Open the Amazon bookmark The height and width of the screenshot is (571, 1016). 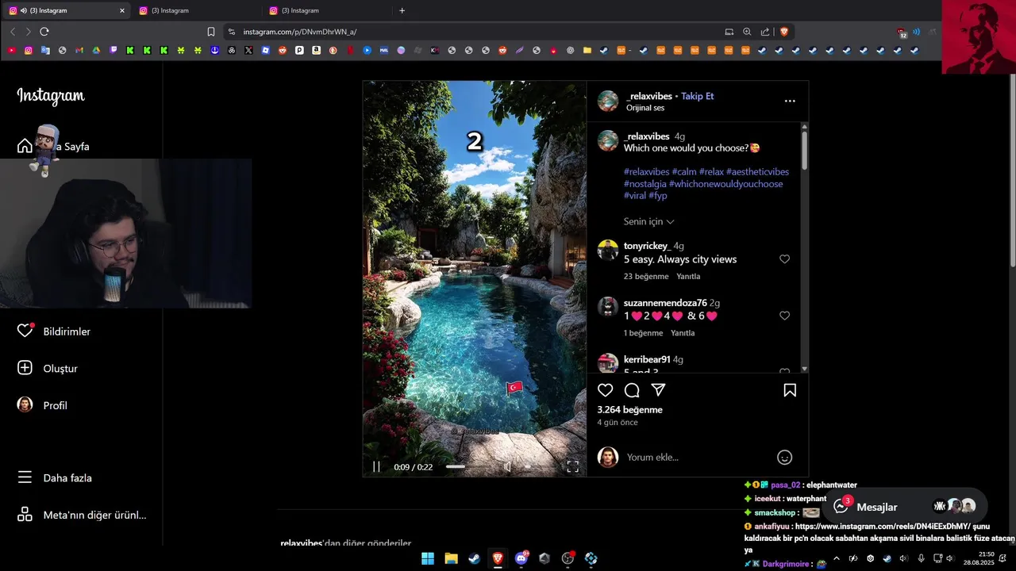[316, 50]
